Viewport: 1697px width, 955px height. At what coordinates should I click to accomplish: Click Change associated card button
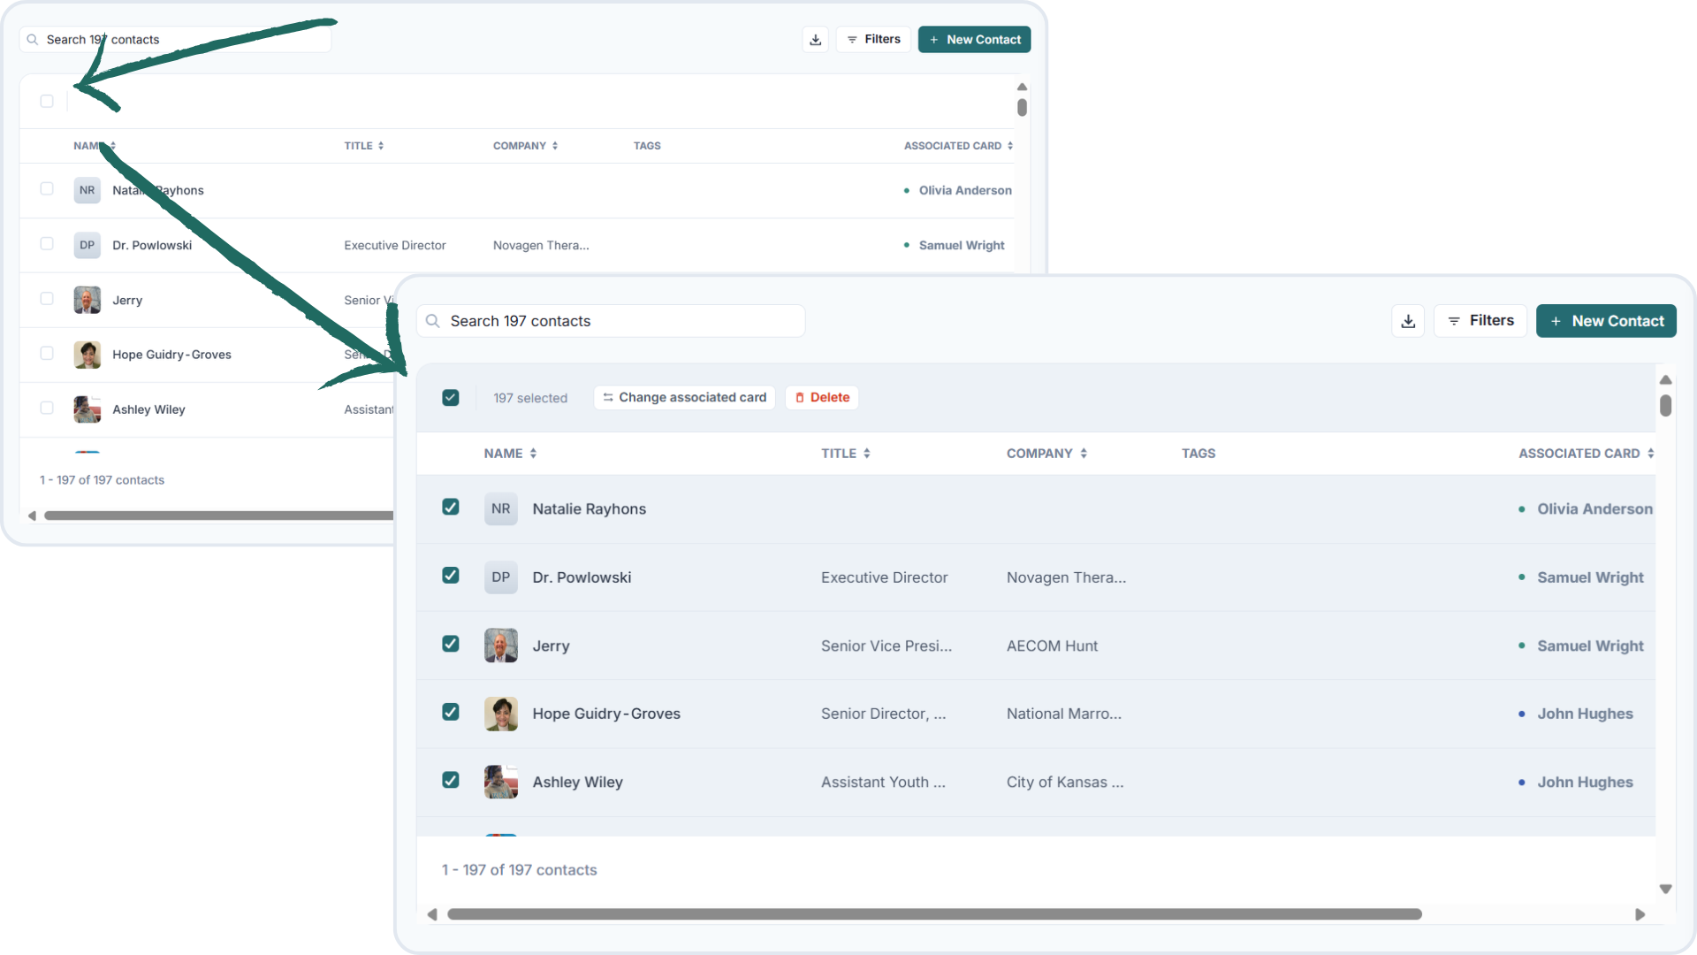(x=685, y=398)
